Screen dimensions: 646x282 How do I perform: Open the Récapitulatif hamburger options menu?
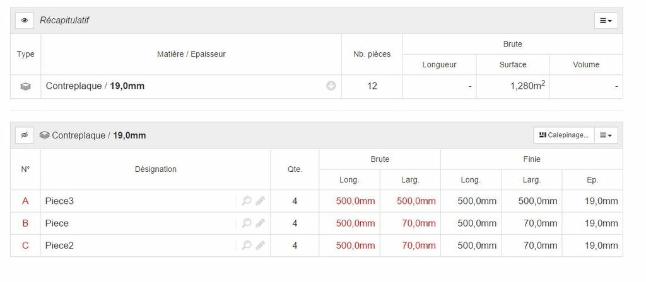(x=606, y=20)
